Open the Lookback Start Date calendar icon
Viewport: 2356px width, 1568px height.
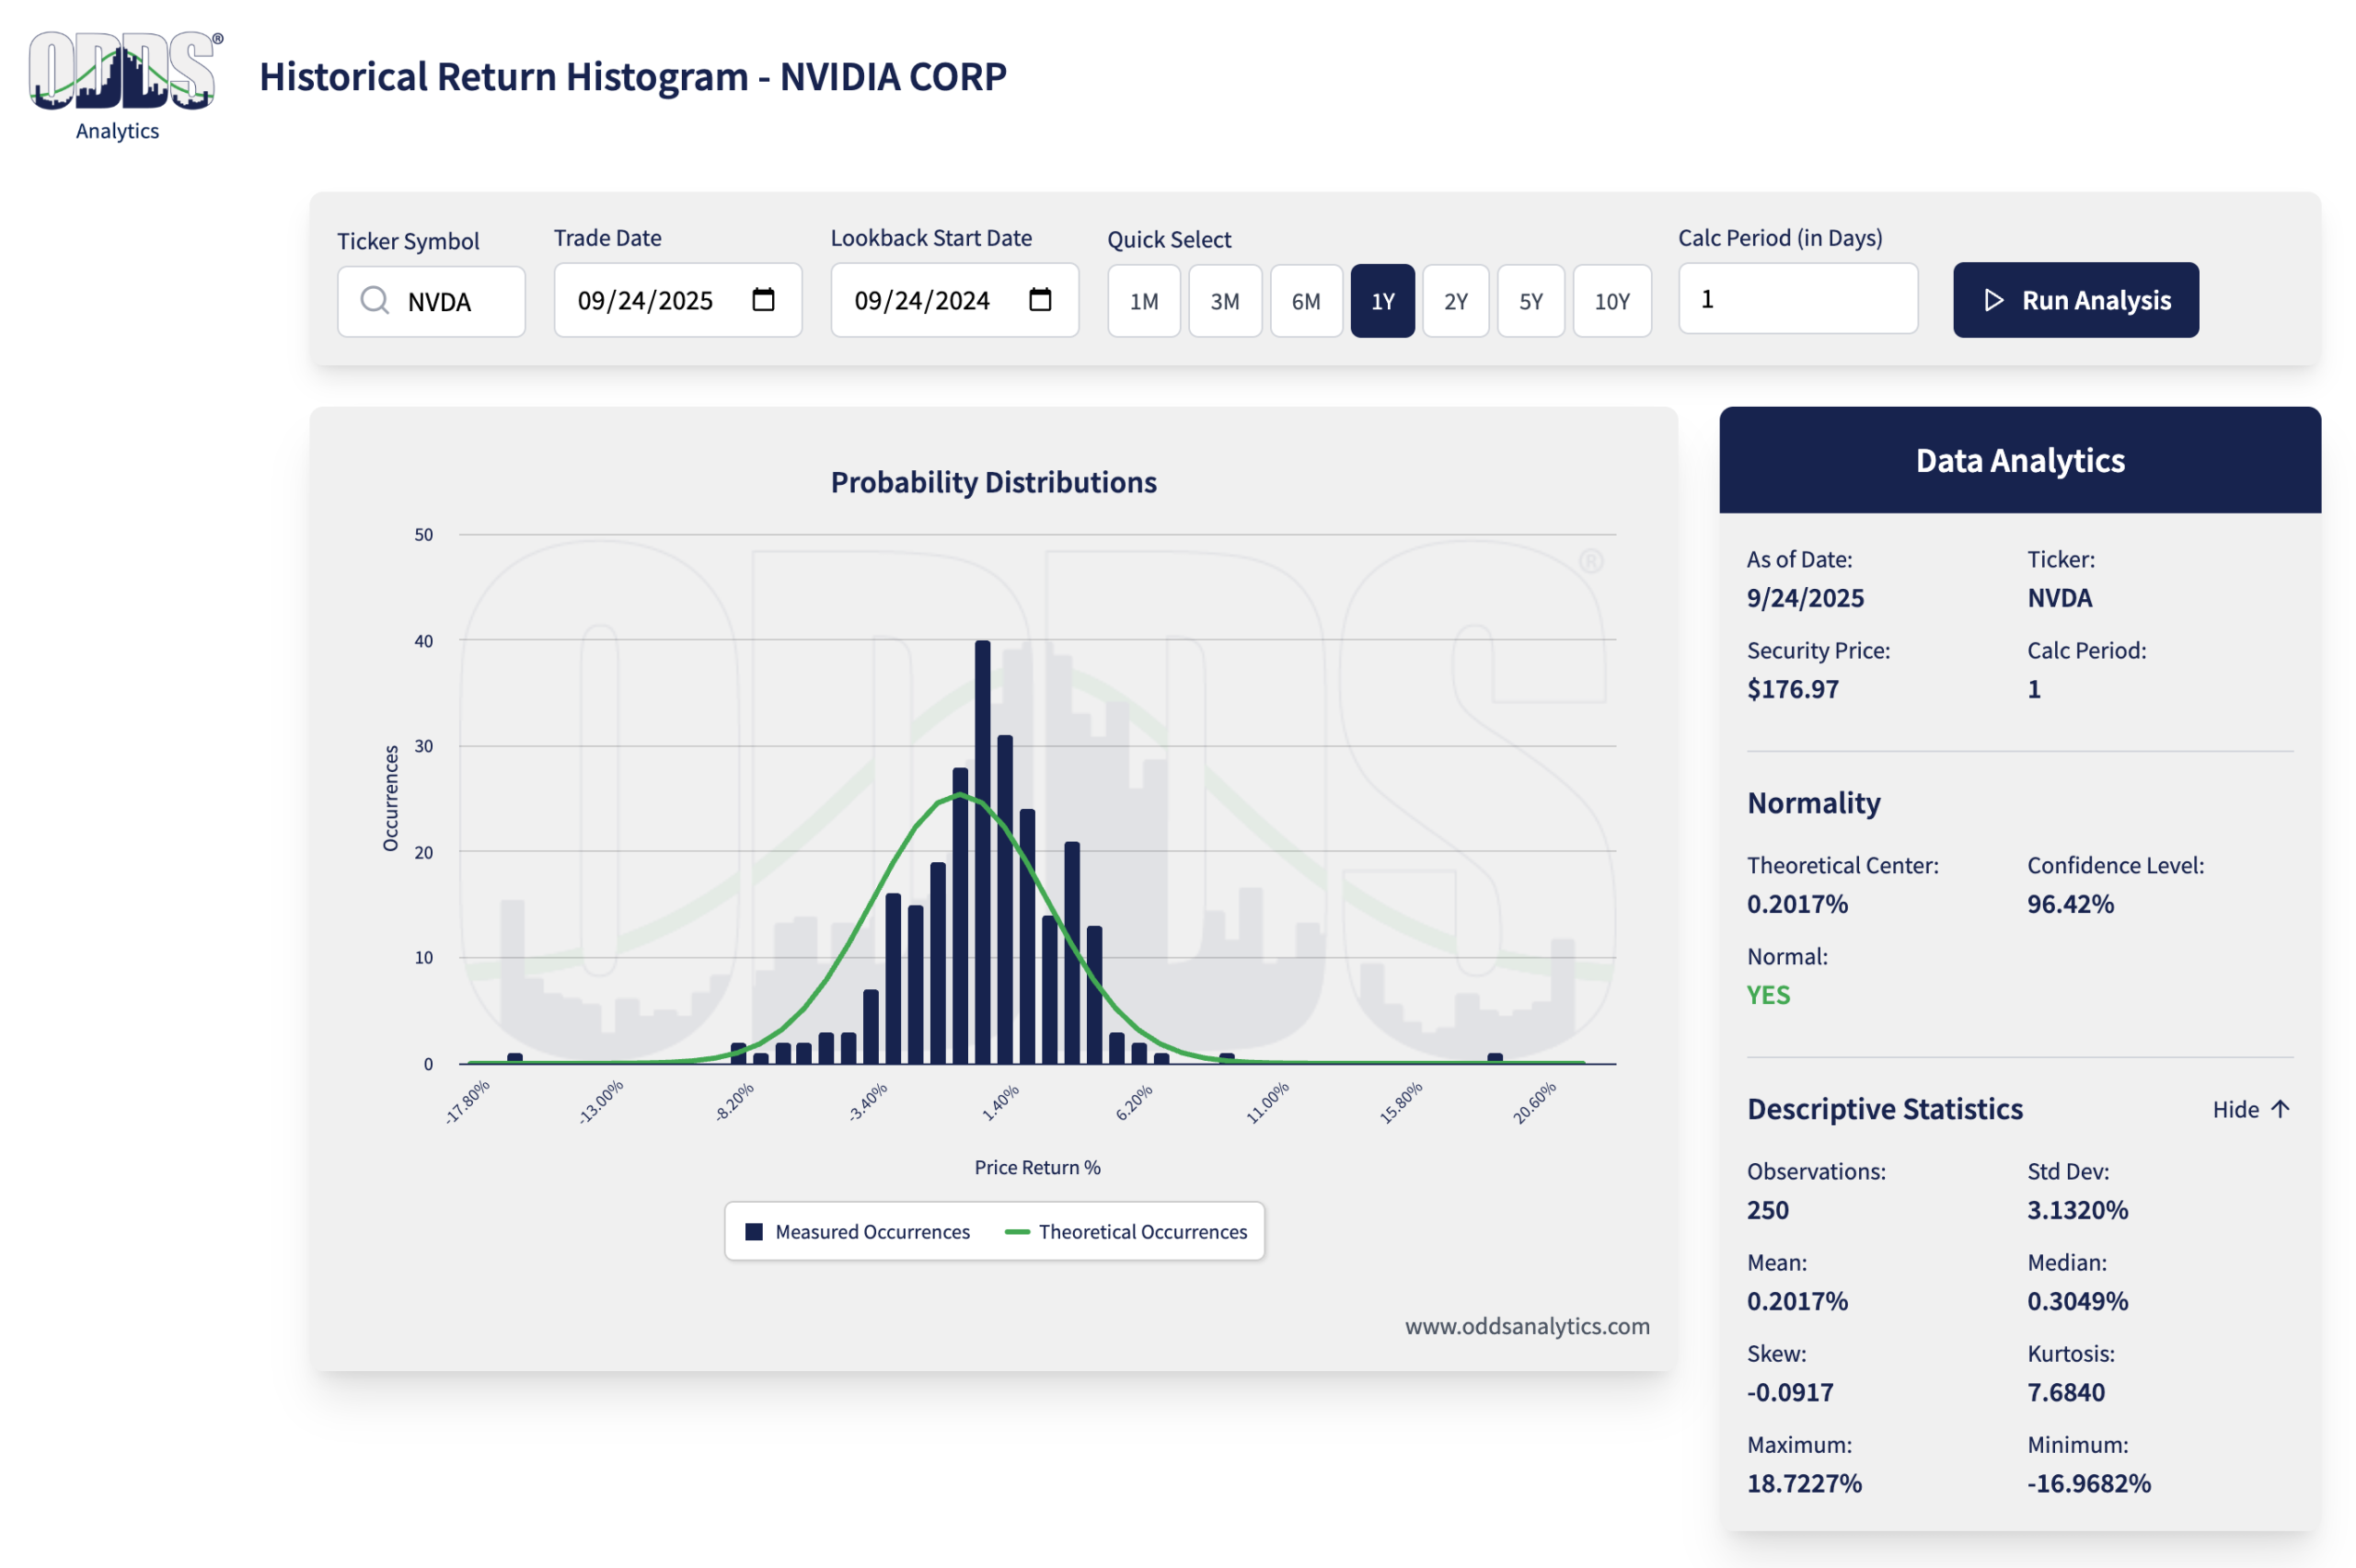[1040, 300]
